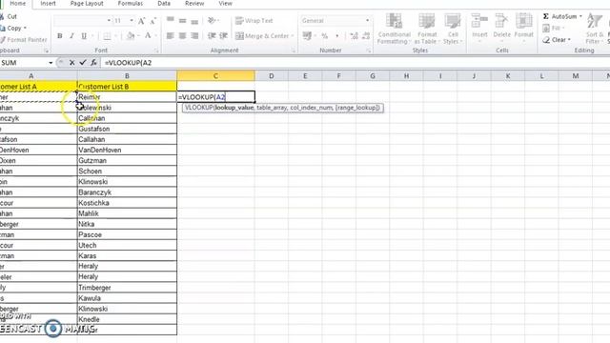
Task: Open the Fill menu
Action: tap(552, 28)
